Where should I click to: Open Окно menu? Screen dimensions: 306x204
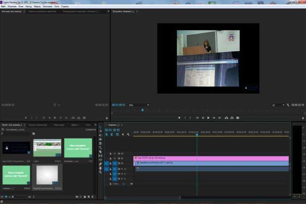(57, 7)
